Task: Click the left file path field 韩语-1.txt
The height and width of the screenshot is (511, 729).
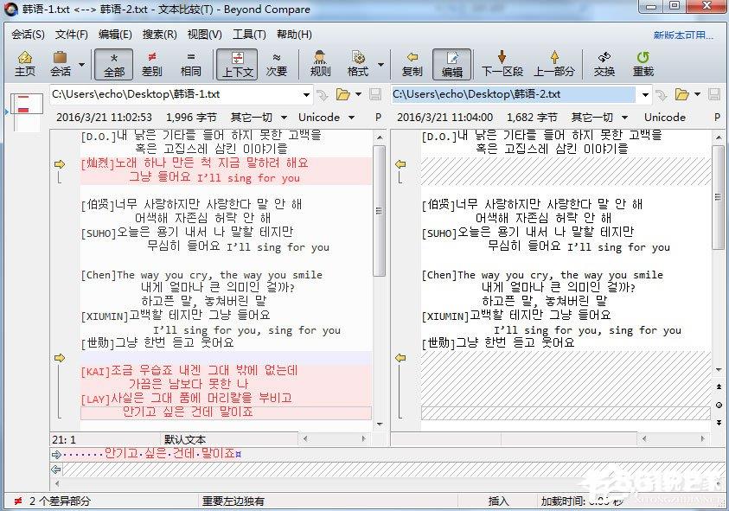Action: (x=175, y=94)
